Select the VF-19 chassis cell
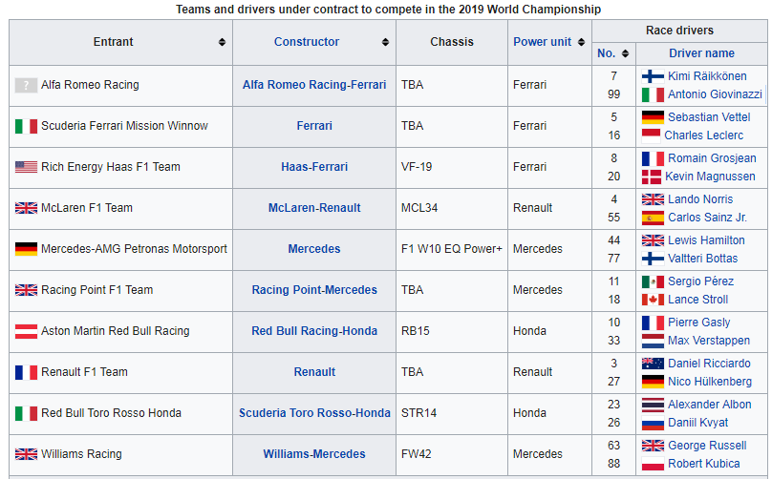 tap(452, 167)
